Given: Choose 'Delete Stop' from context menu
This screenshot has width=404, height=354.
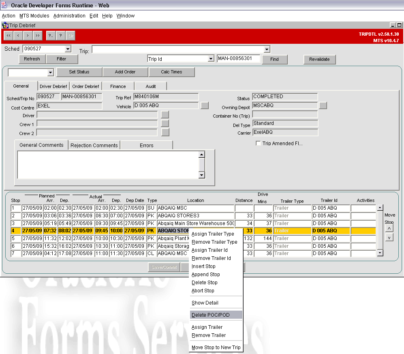Looking at the screenshot, I should tap(216, 283).
